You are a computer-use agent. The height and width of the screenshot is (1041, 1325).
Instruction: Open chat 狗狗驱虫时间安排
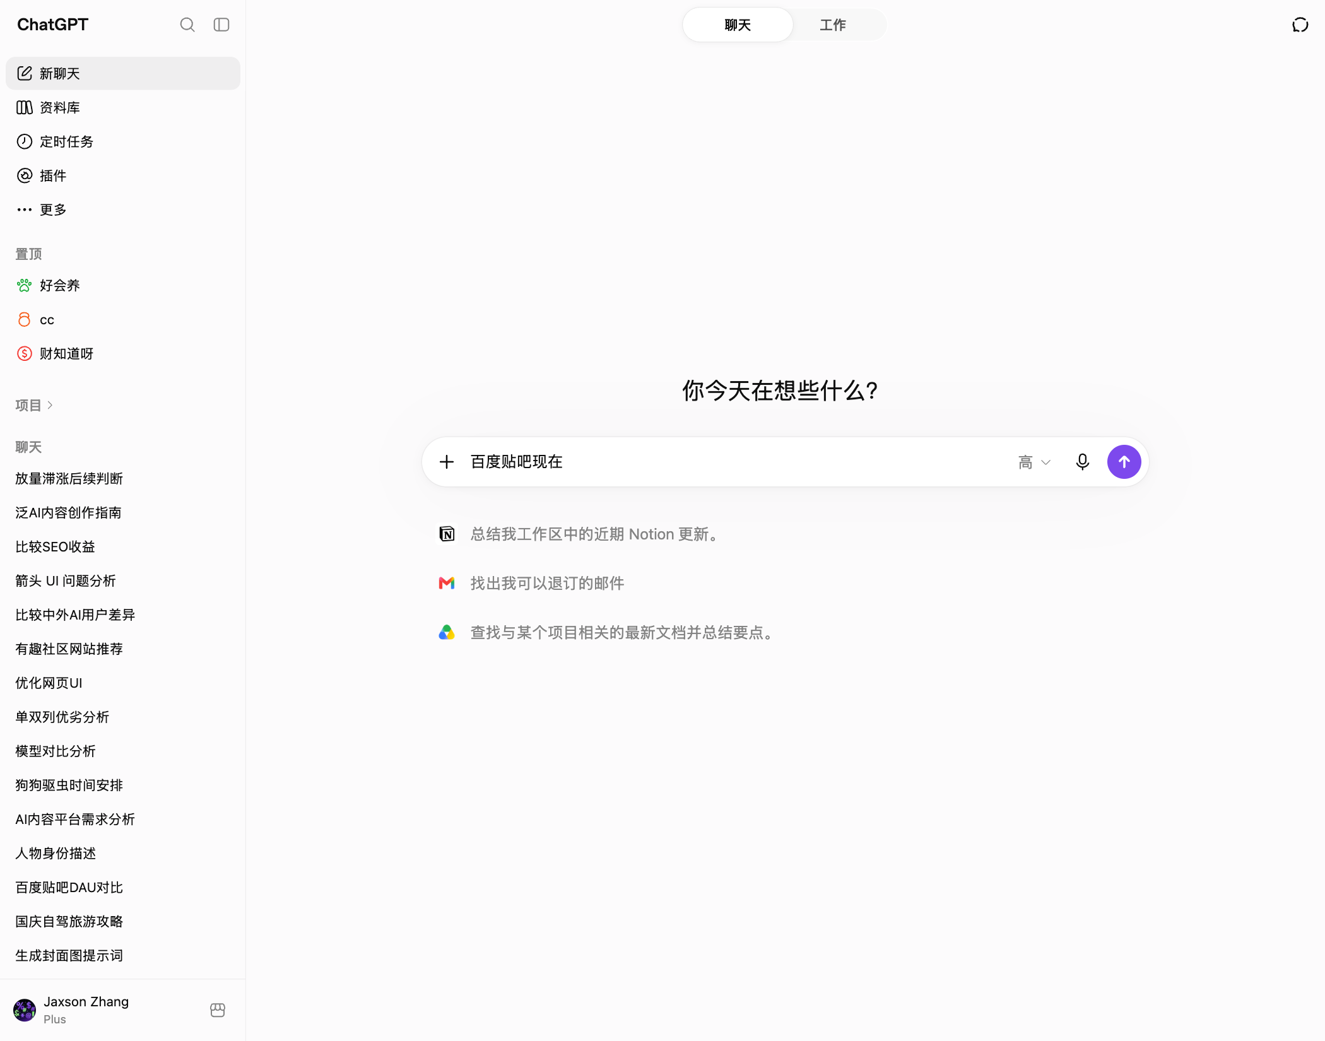(x=123, y=785)
